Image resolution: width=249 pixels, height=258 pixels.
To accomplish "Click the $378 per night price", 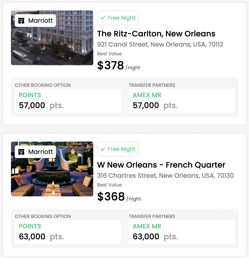I will point(118,66).
